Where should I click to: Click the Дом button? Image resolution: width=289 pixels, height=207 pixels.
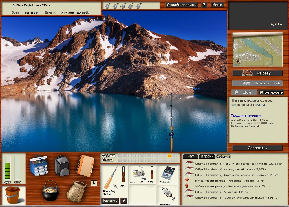244,92
